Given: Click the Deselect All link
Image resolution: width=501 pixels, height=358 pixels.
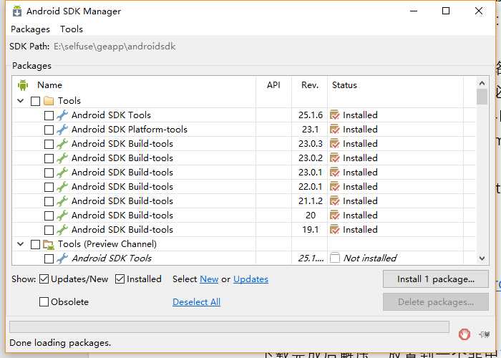Looking at the screenshot, I should click(196, 302).
